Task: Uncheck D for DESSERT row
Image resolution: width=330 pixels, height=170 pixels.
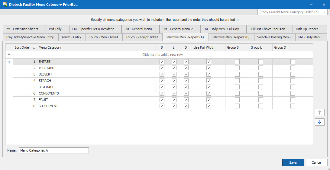Action: point(186,74)
